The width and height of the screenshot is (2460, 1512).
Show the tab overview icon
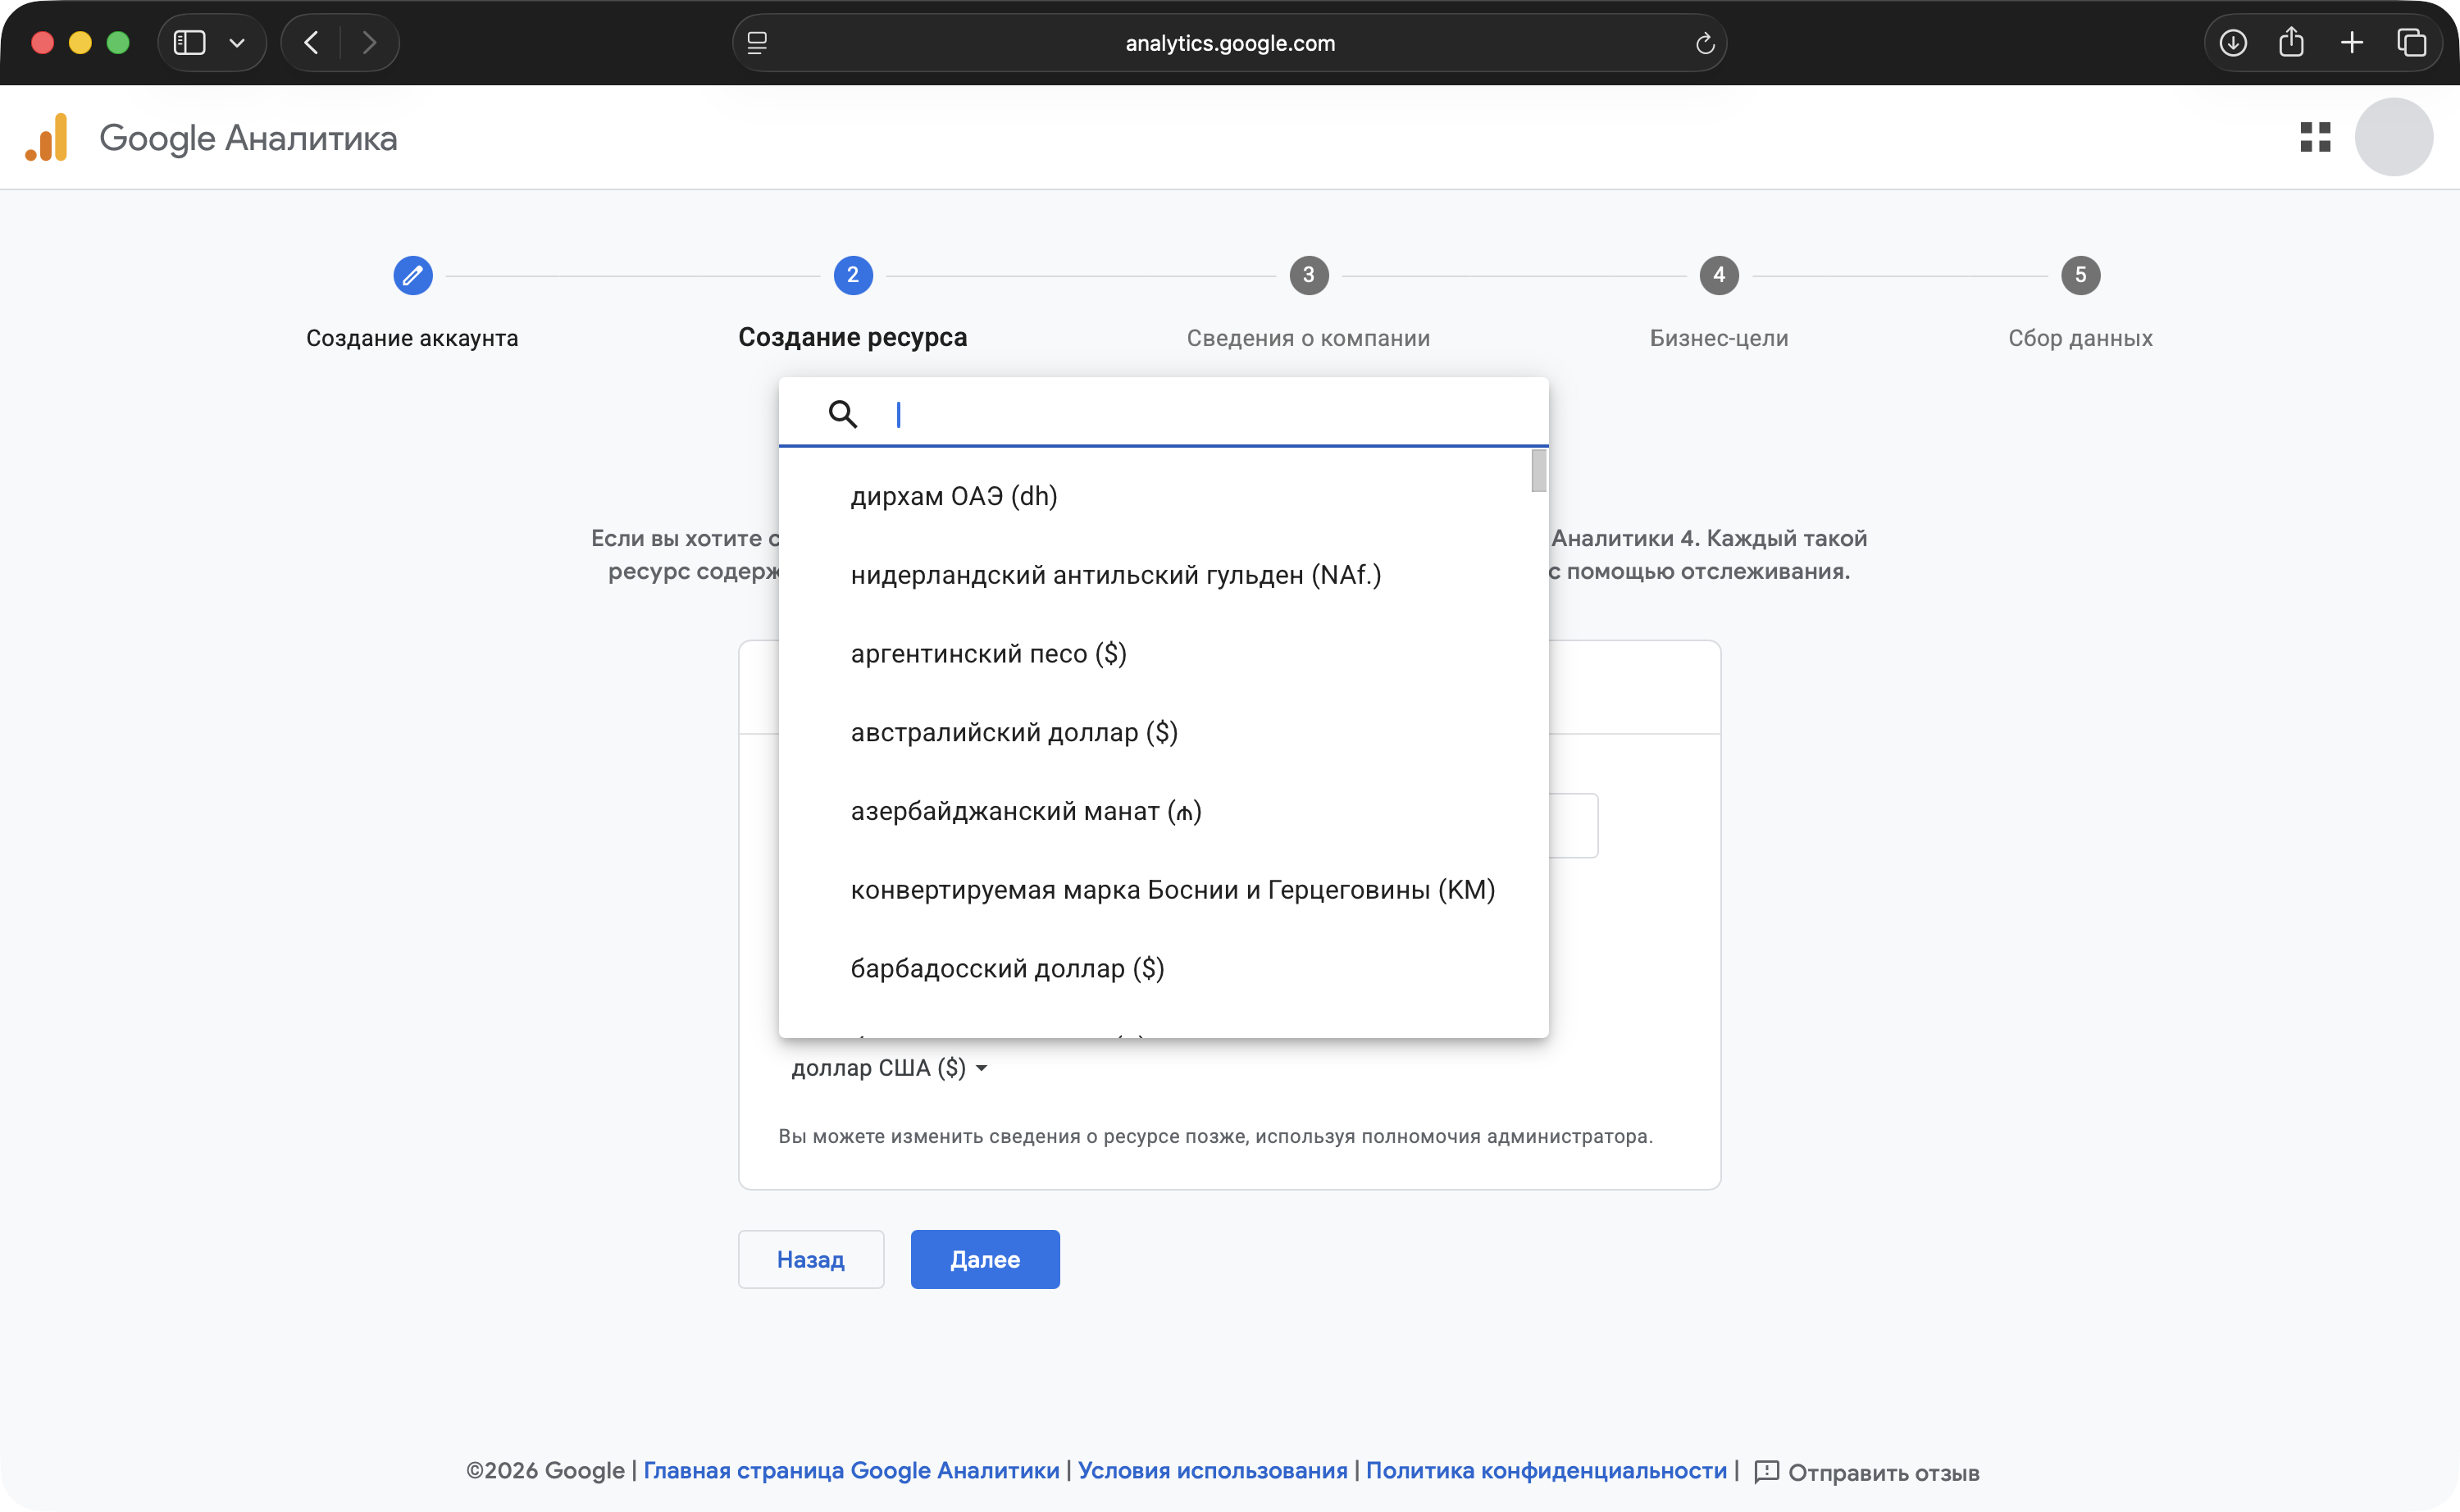point(2411,42)
